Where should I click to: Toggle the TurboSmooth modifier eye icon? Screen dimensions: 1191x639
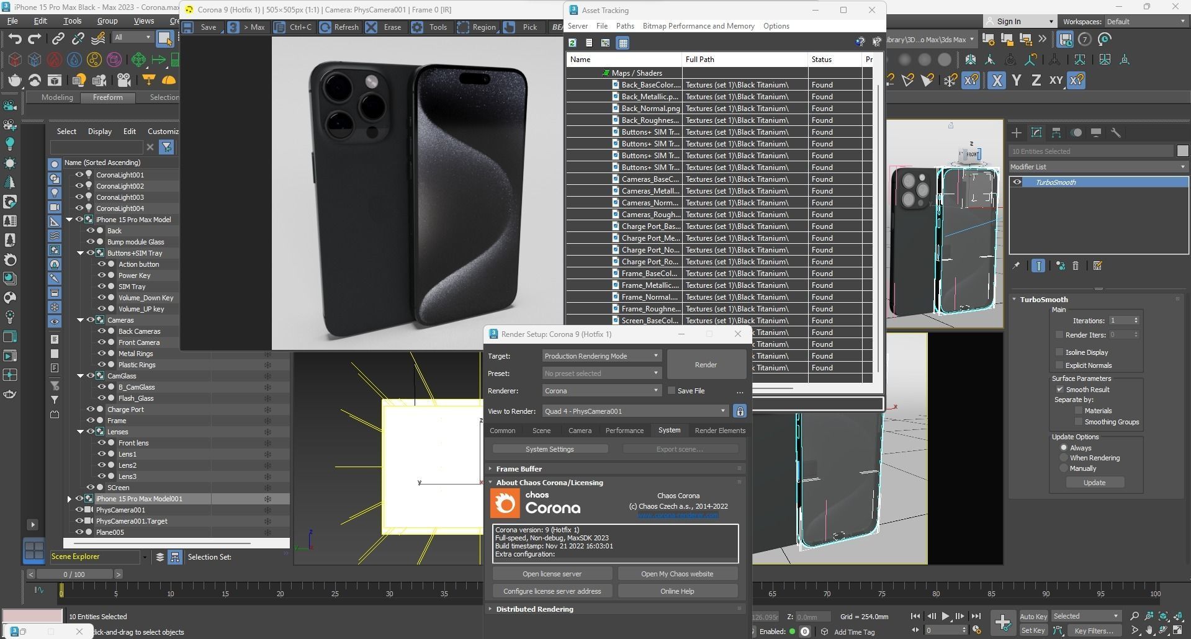[1017, 182]
